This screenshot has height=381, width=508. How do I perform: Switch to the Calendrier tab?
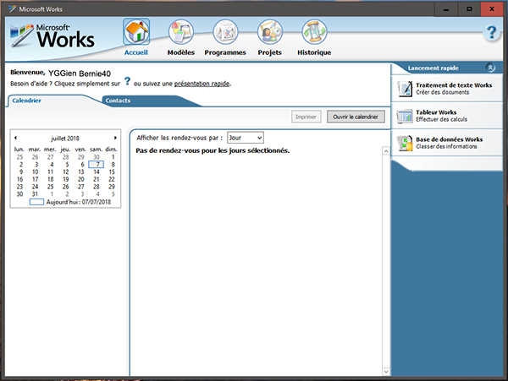click(x=26, y=101)
